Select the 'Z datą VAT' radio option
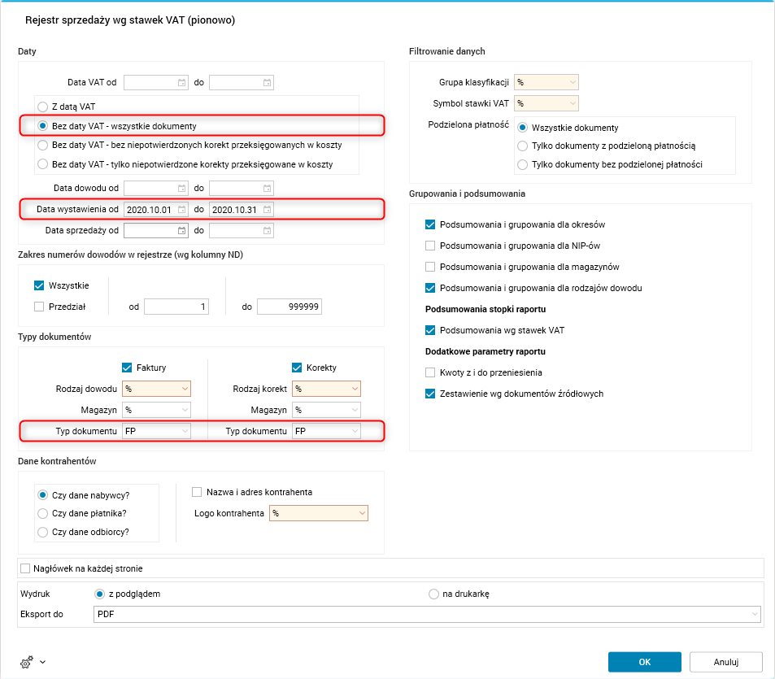Image resolution: width=775 pixels, height=679 pixels. (x=42, y=106)
